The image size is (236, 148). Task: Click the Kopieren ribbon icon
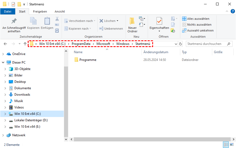click(x=33, y=21)
